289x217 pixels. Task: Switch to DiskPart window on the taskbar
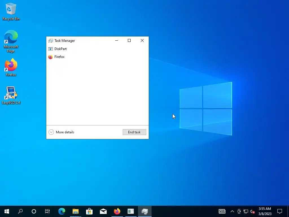pyautogui.click(x=131, y=211)
